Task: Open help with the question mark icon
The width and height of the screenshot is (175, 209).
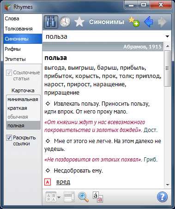Action: [162, 197]
